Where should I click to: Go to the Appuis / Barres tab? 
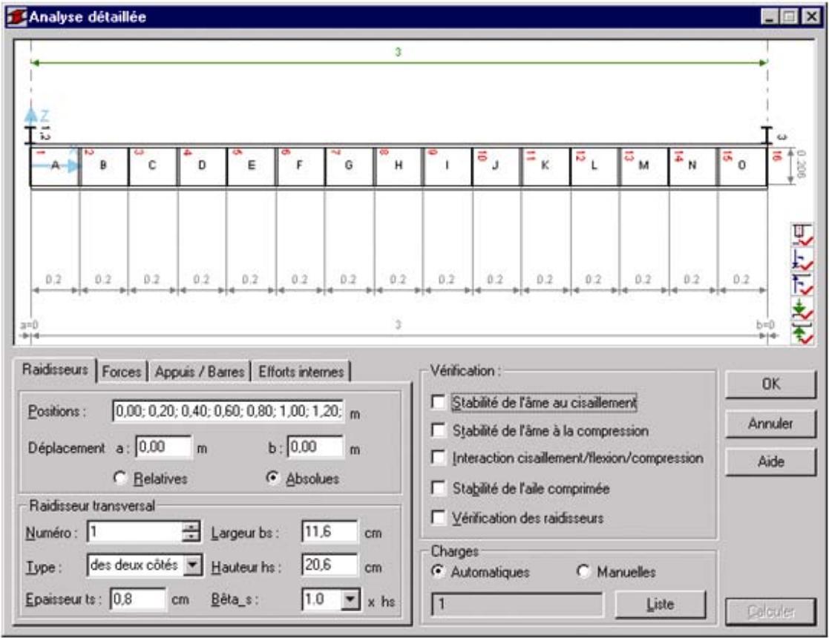pos(200,372)
